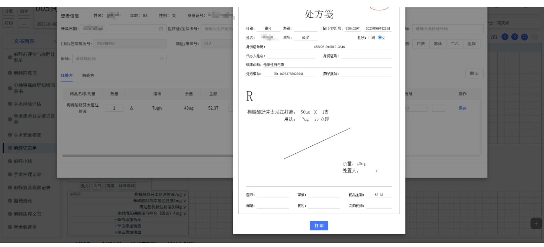The image size is (544, 247).
Task: Click 金额 value 52.37 in drug row
Action: (x=213, y=108)
